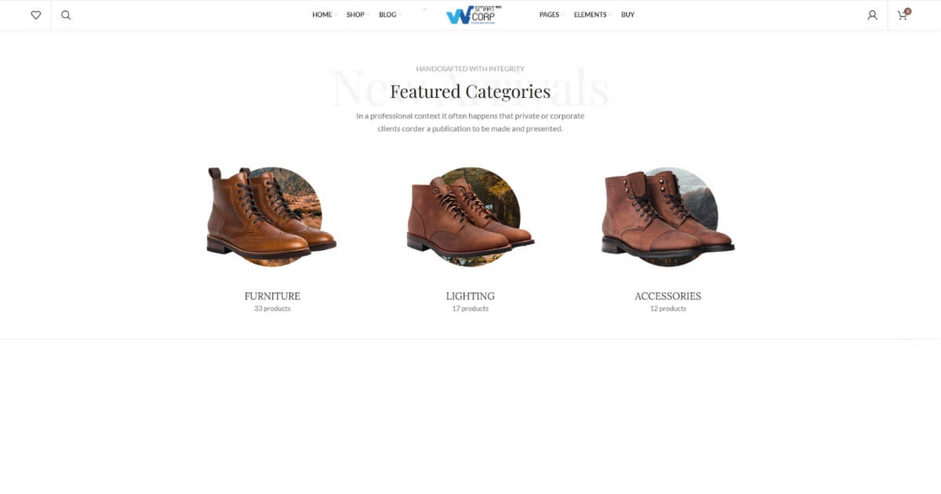Expand the Home menu dropdown arrow
941x494 pixels.
point(335,15)
